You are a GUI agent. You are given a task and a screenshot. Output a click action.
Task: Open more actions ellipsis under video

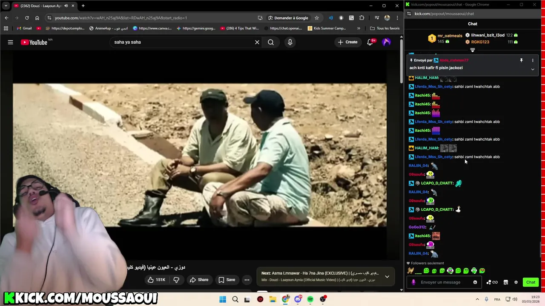click(247, 280)
